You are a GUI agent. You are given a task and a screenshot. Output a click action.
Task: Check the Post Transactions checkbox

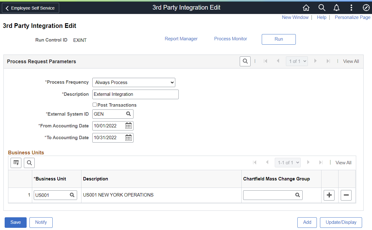click(x=94, y=104)
